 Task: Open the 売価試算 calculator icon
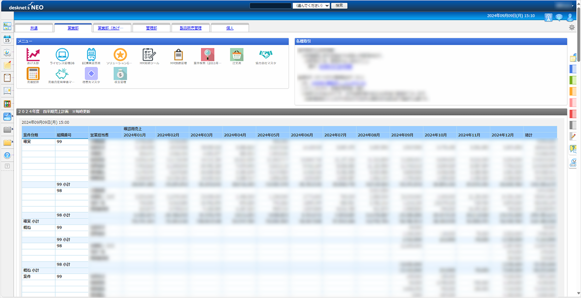pos(33,74)
